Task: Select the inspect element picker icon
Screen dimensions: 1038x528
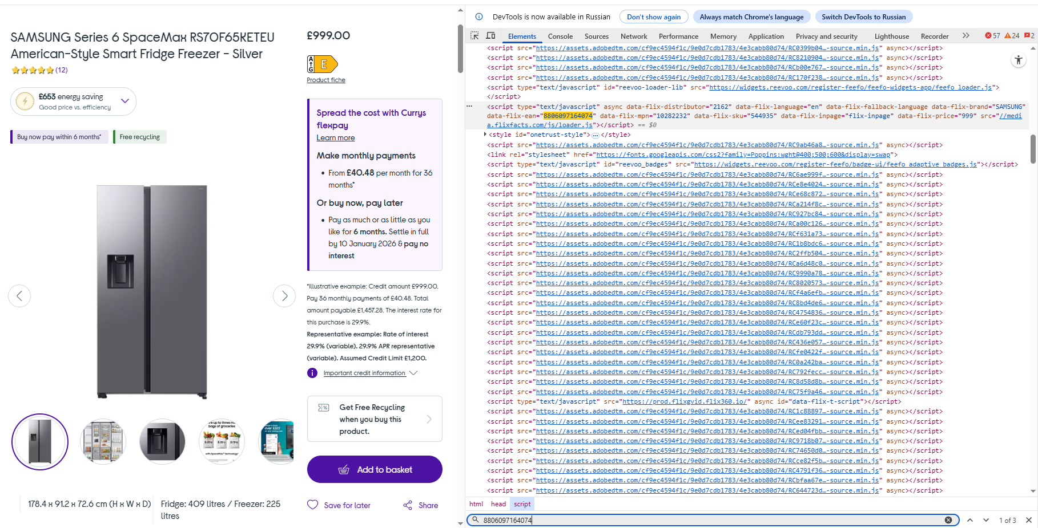Action: [474, 36]
